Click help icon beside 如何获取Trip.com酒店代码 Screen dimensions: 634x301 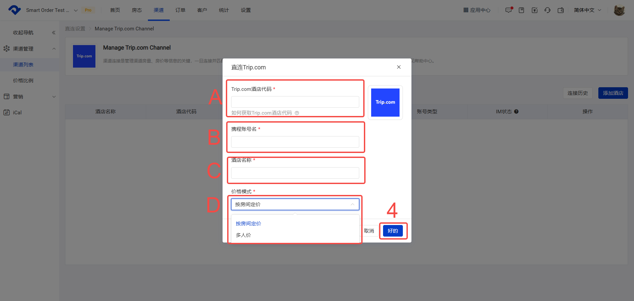[x=297, y=113]
